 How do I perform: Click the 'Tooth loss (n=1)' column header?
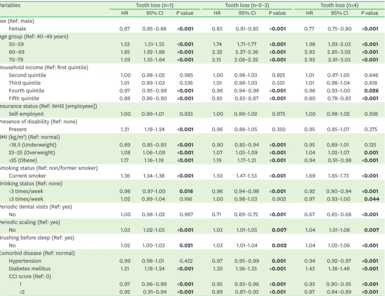[155, 5]
